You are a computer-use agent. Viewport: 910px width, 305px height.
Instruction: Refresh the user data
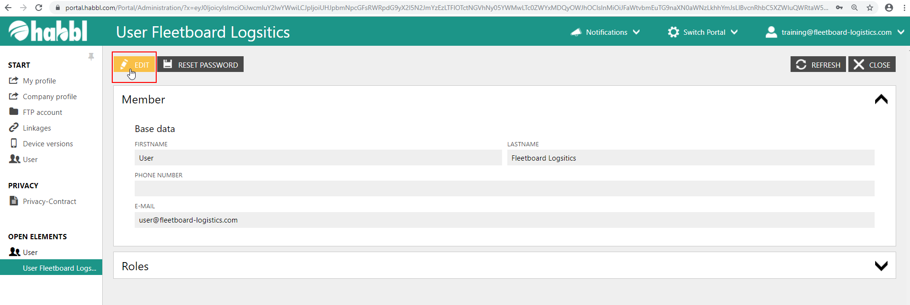[818, 65]
